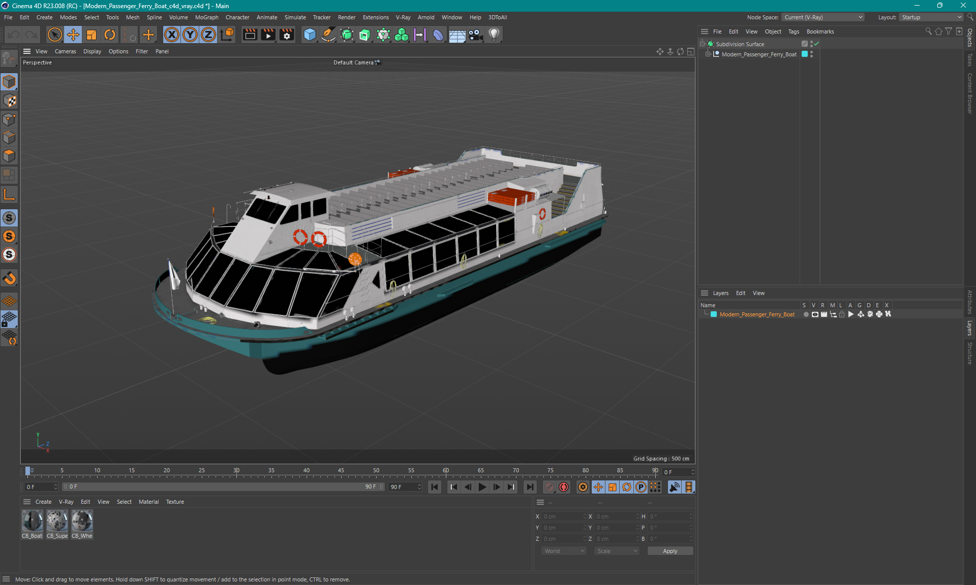This screenshot has height=585, width=976.
Task: Collapse the Subdivision Surface tree node
Action: pos(703,44)
